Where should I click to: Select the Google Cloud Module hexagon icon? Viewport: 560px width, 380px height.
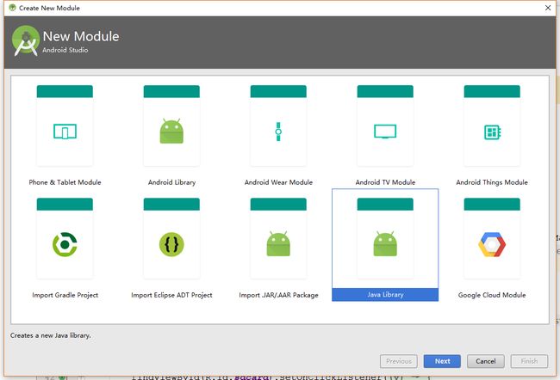pos(492,244)
